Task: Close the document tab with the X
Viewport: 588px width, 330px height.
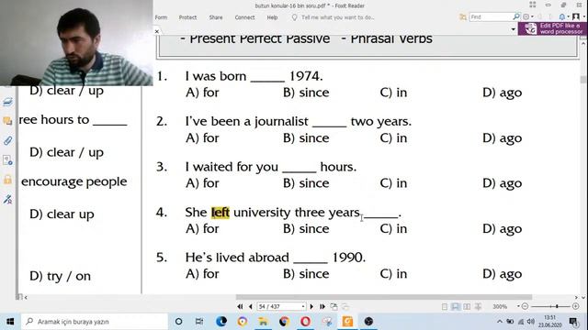Action: (x=157, y=31)
